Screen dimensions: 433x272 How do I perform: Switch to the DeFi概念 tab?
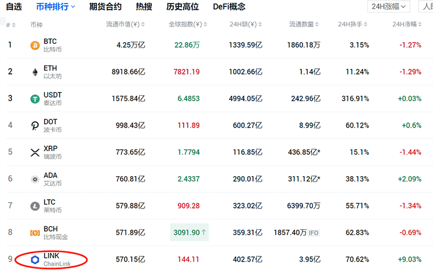click(229, 6)
